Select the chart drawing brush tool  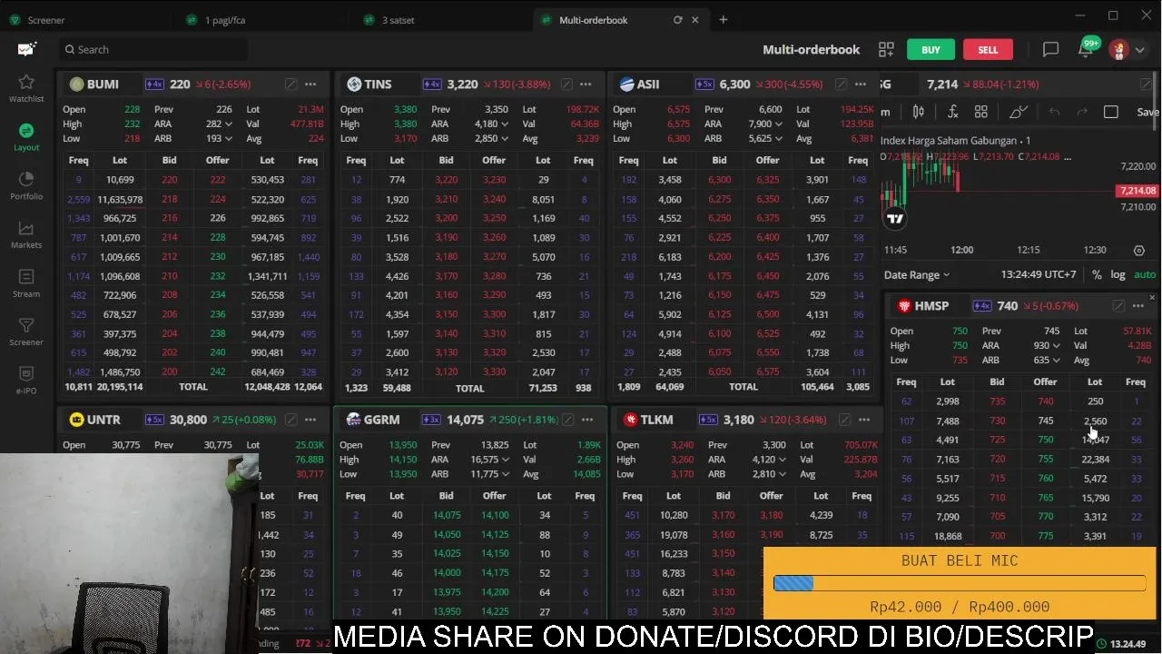click(1019, 112)
